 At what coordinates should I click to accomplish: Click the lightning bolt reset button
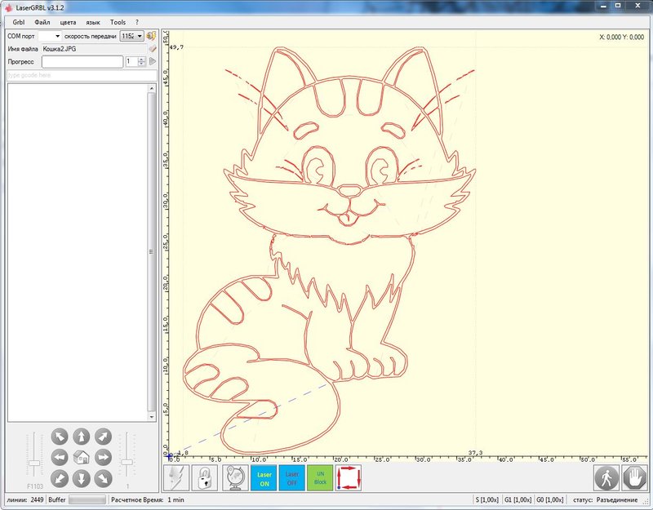(x=178, y=477)
